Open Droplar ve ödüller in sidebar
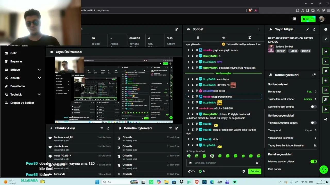The height and width of the screenshot is (185, 330). pos(22,103)
